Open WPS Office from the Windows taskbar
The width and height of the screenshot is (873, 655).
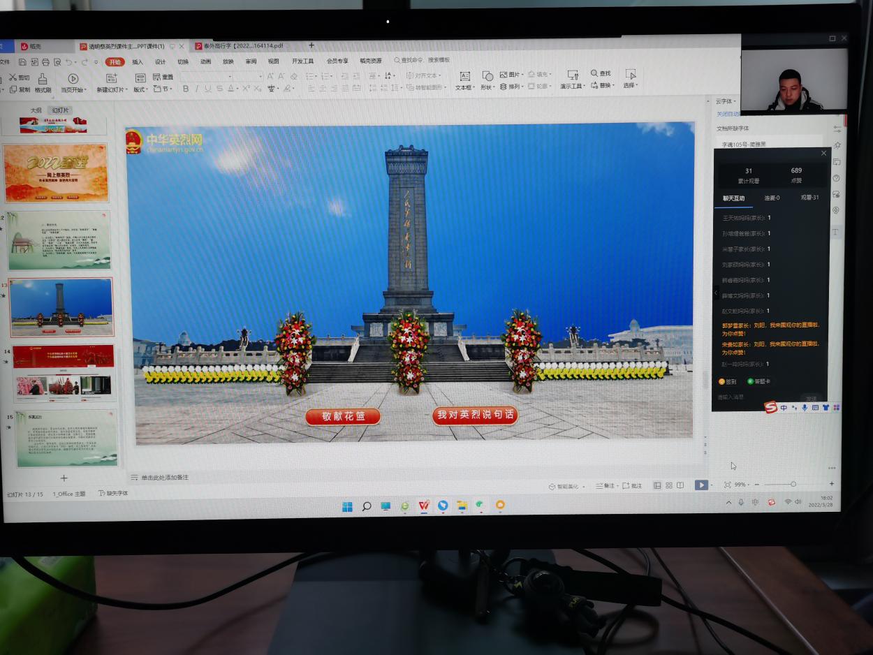tap(423, 506)
